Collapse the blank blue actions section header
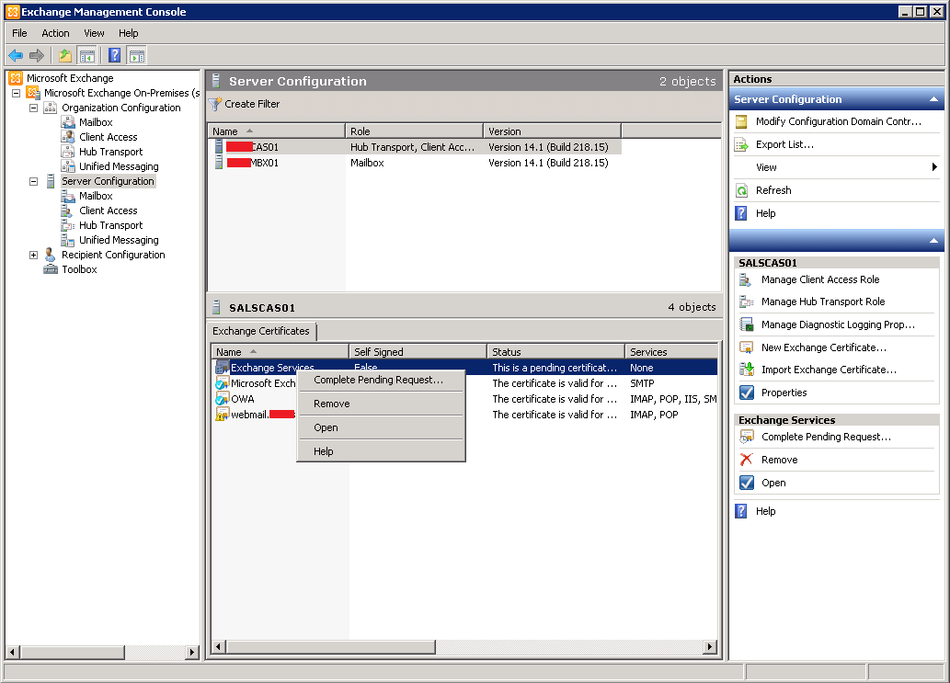The image size is (950, 683). click(933, 241)
